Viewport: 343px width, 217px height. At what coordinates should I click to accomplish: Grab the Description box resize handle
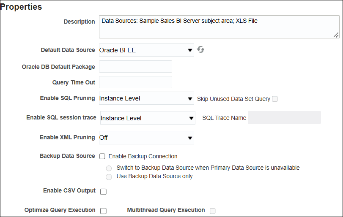pos(336,35)
